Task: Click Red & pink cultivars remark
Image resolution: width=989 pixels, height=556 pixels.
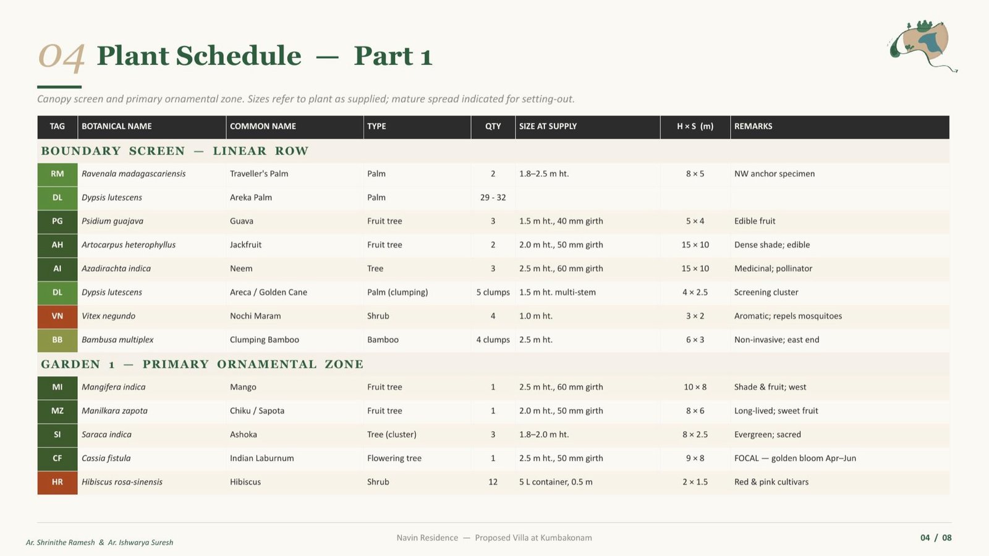Action: pyautogui.click(x=771, y=482)
